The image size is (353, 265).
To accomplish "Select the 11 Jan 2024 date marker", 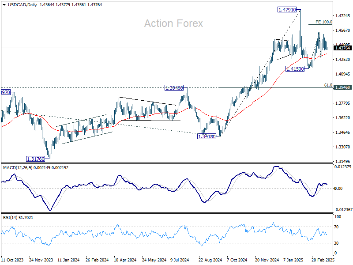I will click(68, 260).
